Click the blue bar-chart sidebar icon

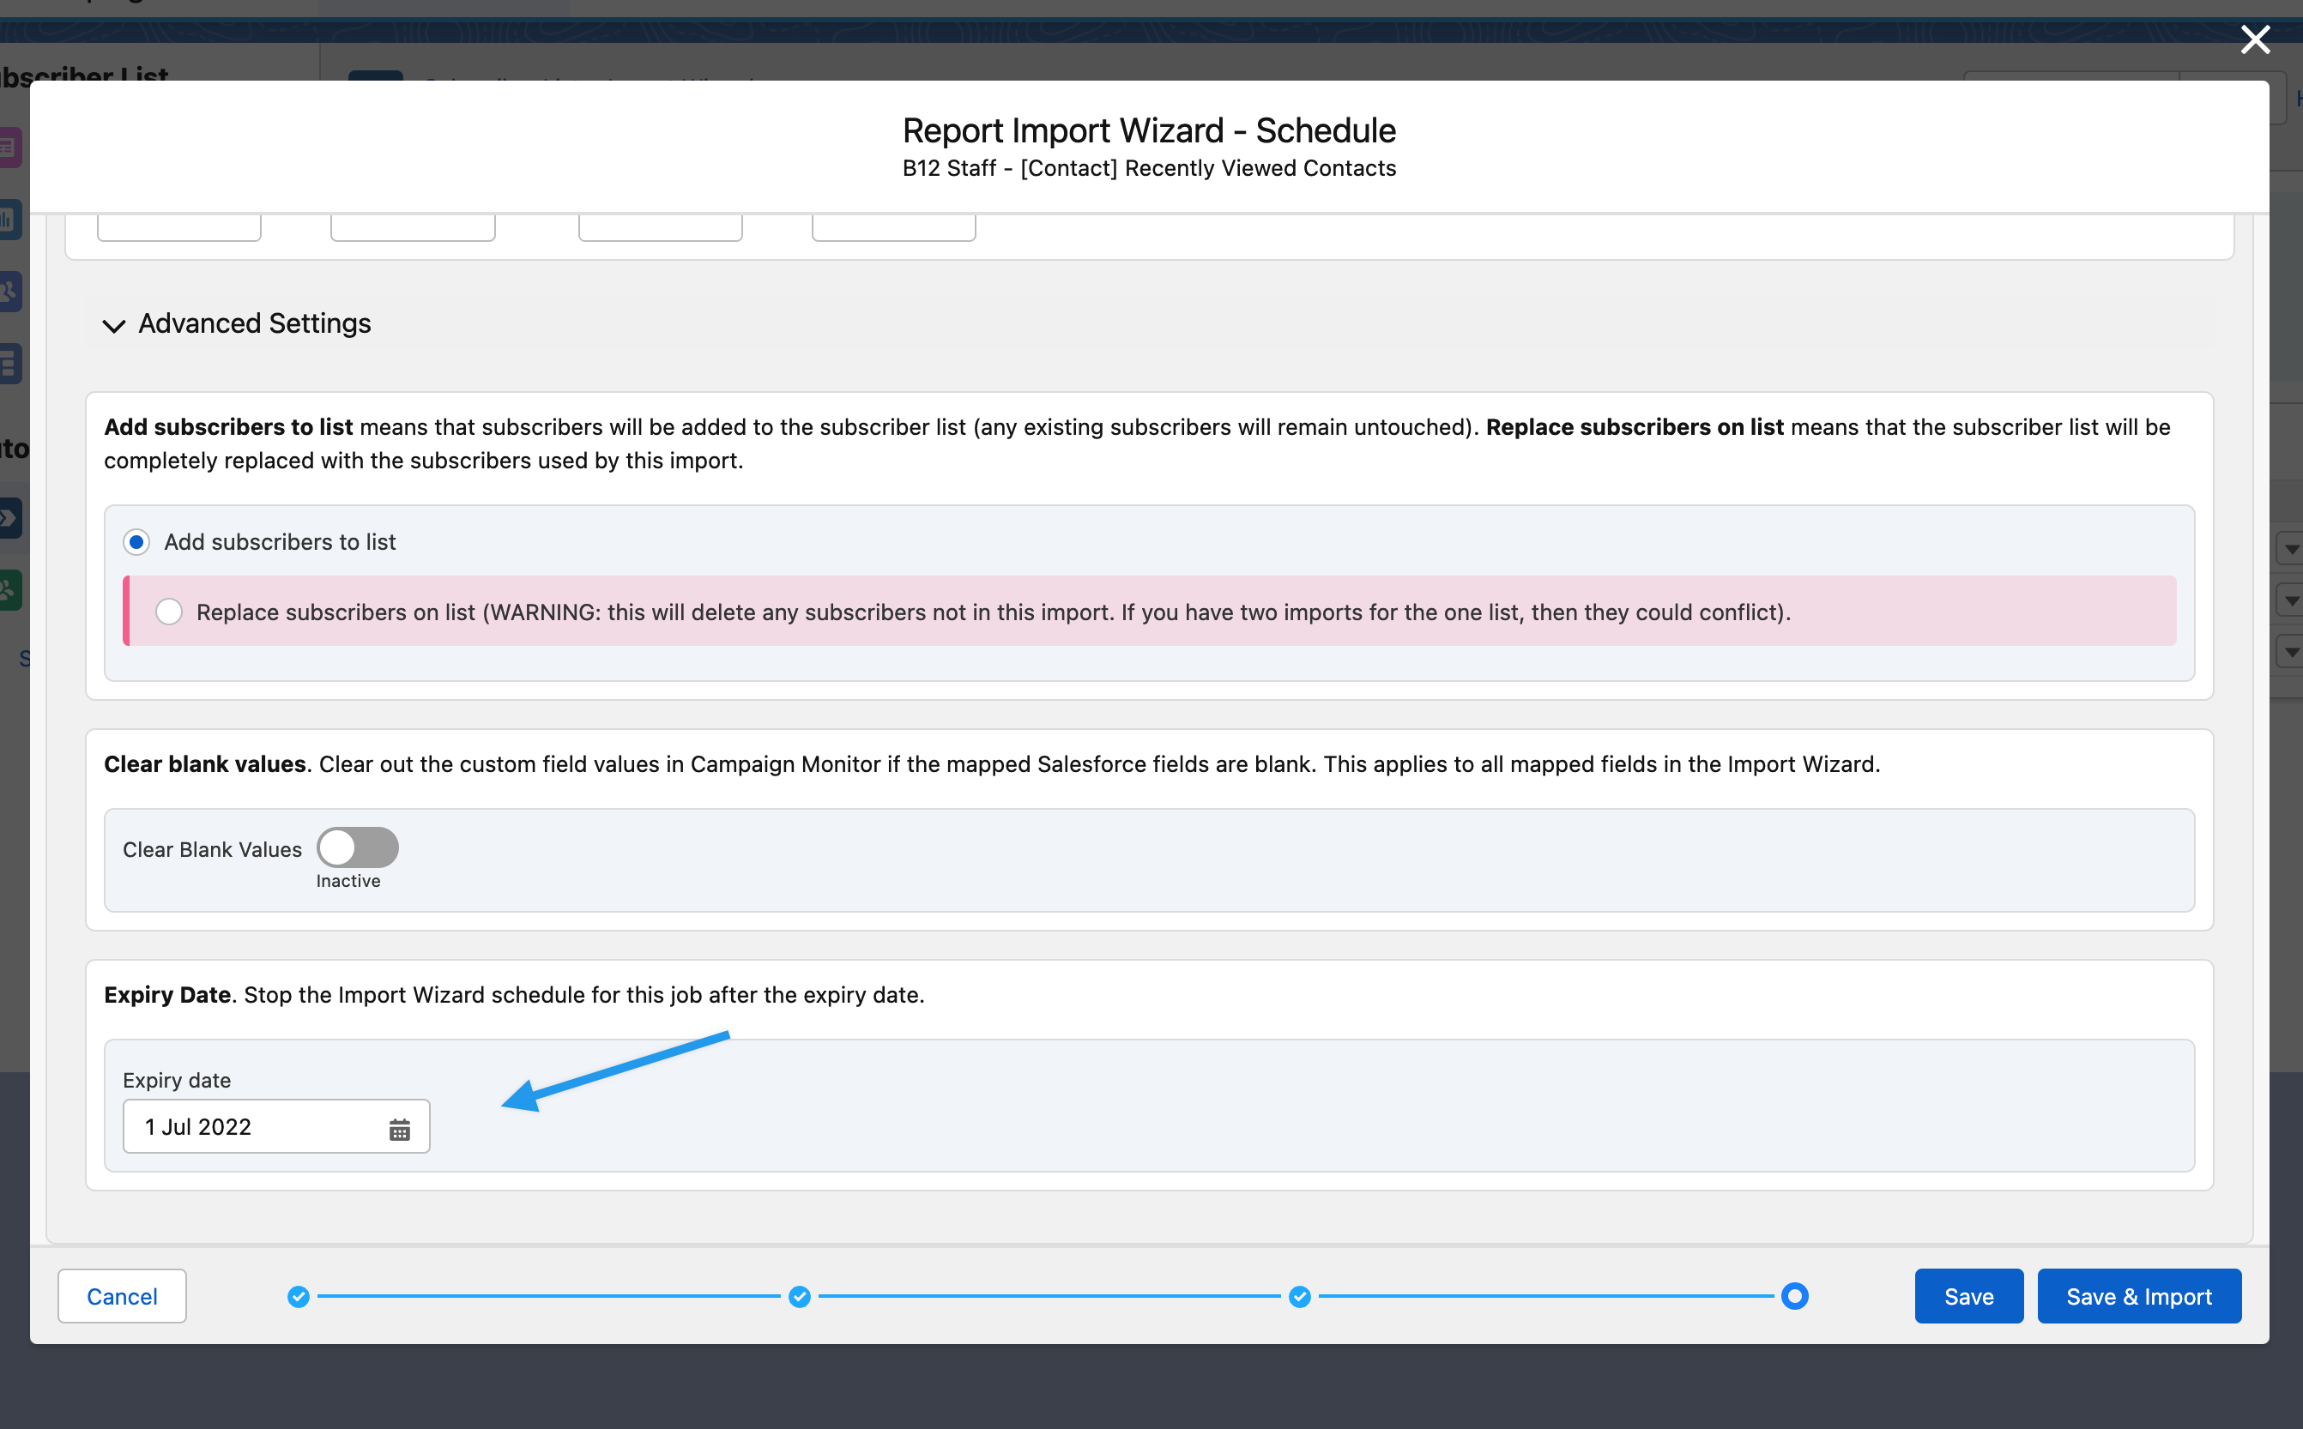[x=9, y=220]
